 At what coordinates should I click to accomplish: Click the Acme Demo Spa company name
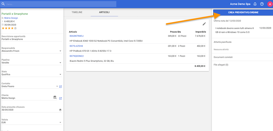240,4
